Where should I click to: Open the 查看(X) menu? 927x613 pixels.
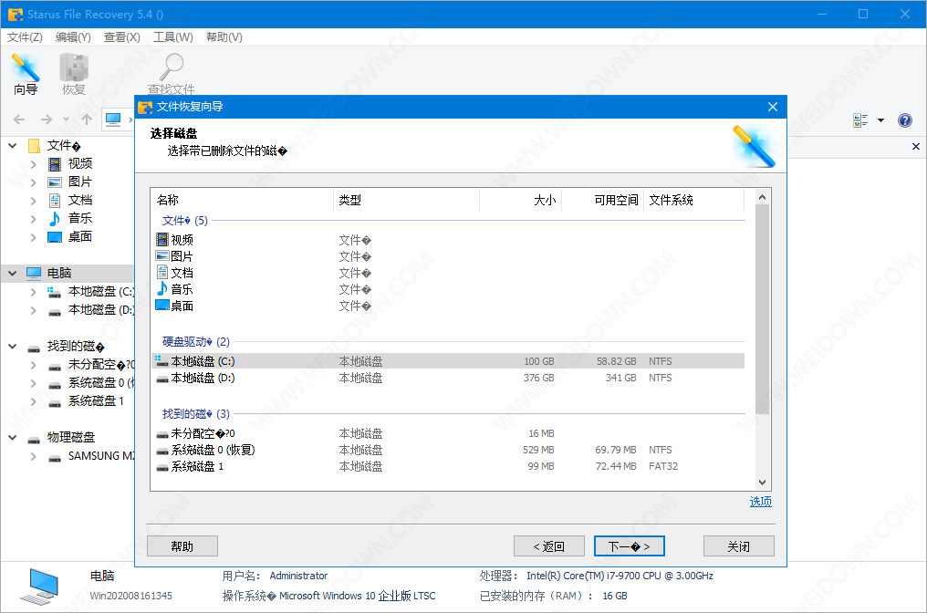pos(122,37)
